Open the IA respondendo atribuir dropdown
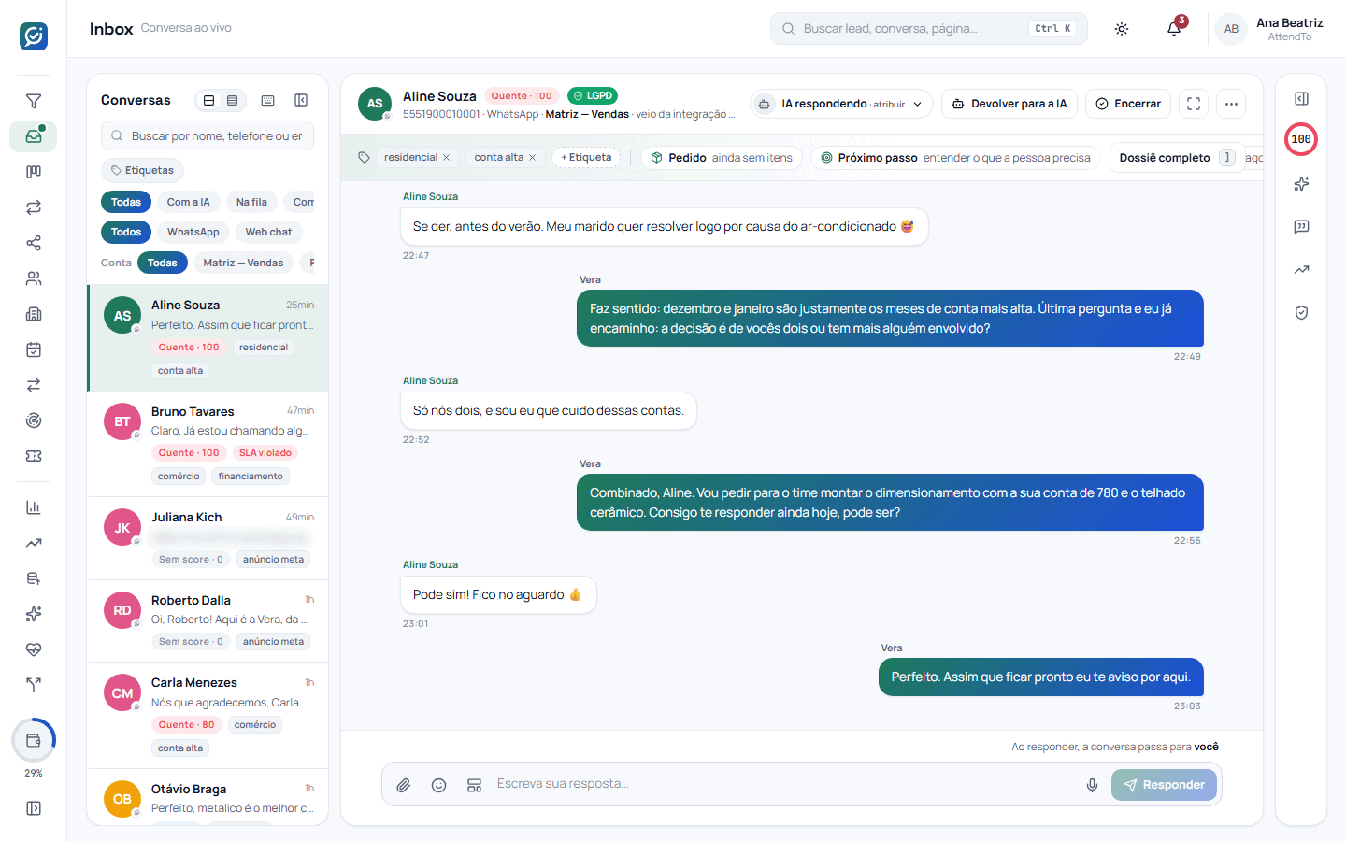Screen dimensions: 1346x841 pos(841,104)
